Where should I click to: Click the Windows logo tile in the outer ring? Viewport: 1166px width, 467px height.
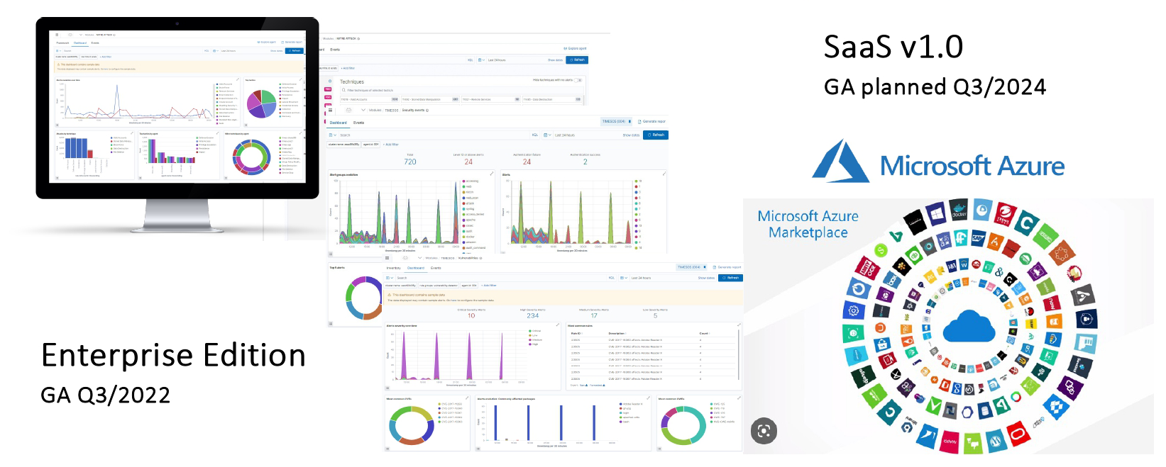(936, 213)
